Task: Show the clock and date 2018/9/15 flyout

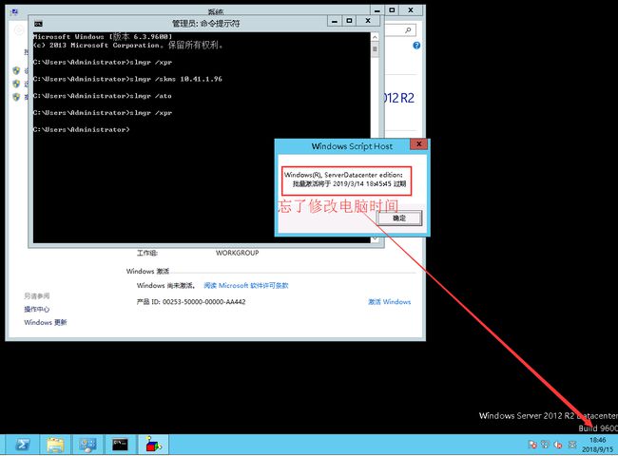Action: [597, 445]
